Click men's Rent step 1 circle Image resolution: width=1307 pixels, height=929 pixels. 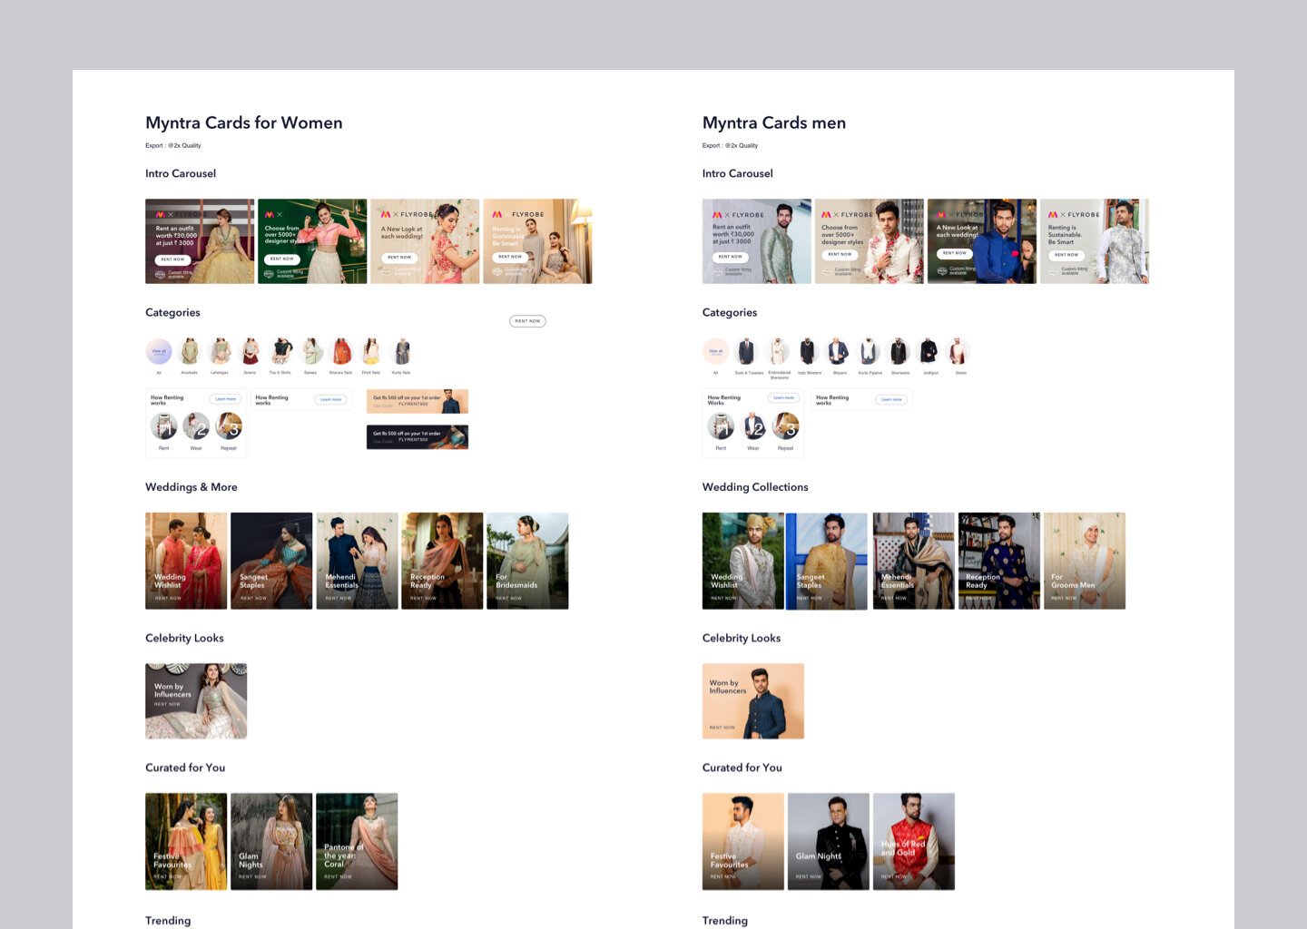721,425
